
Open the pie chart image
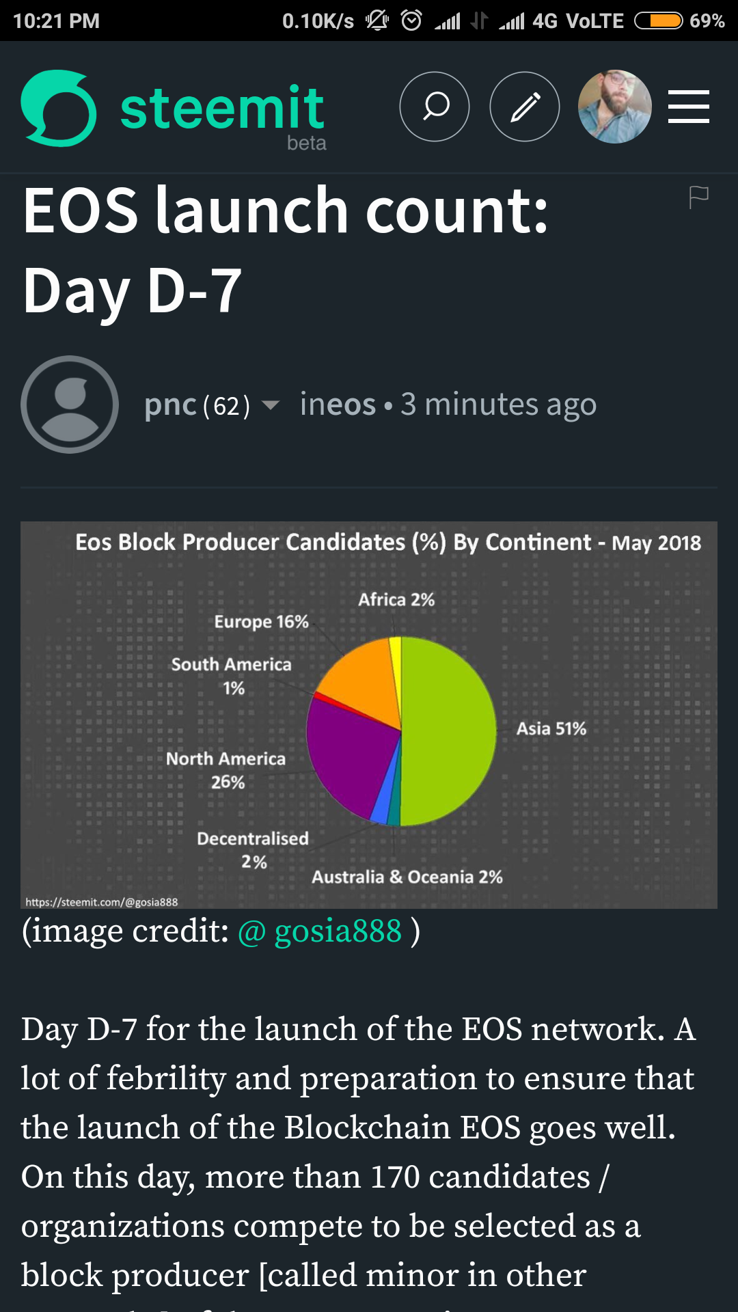click(x=369, y=715)
